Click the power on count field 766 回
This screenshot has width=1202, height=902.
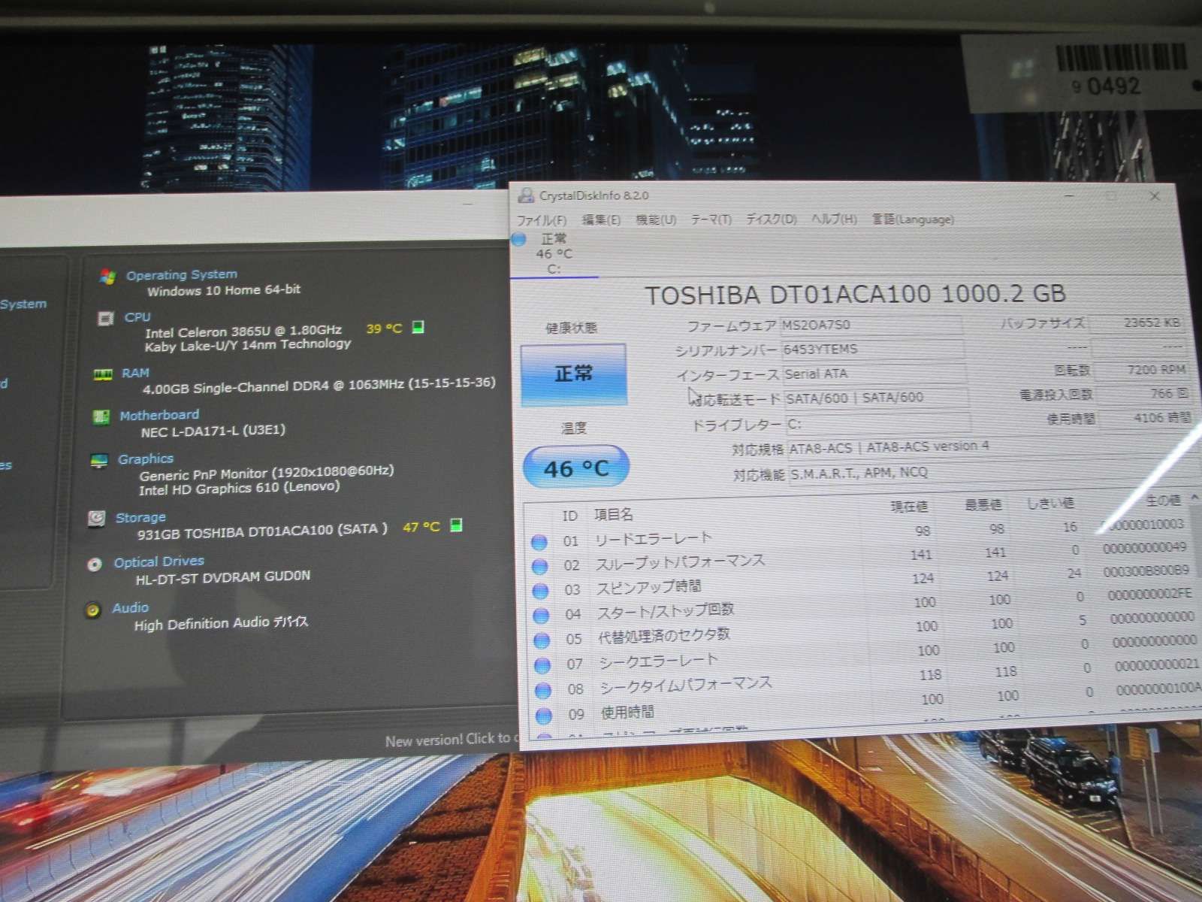point(1143,393)
